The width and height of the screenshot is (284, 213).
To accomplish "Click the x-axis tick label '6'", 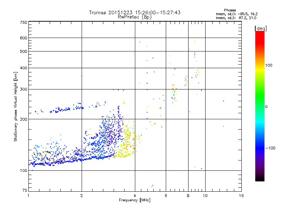I will [166, 196].
